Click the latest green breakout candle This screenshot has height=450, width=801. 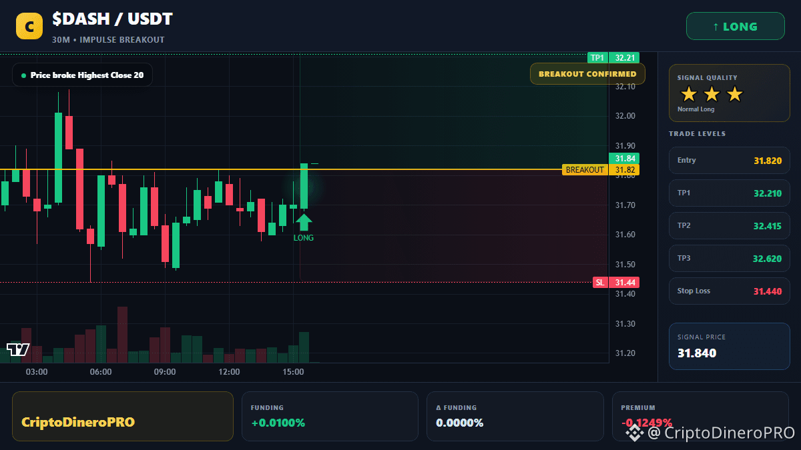pyautogui.click(x=304, y=186)
